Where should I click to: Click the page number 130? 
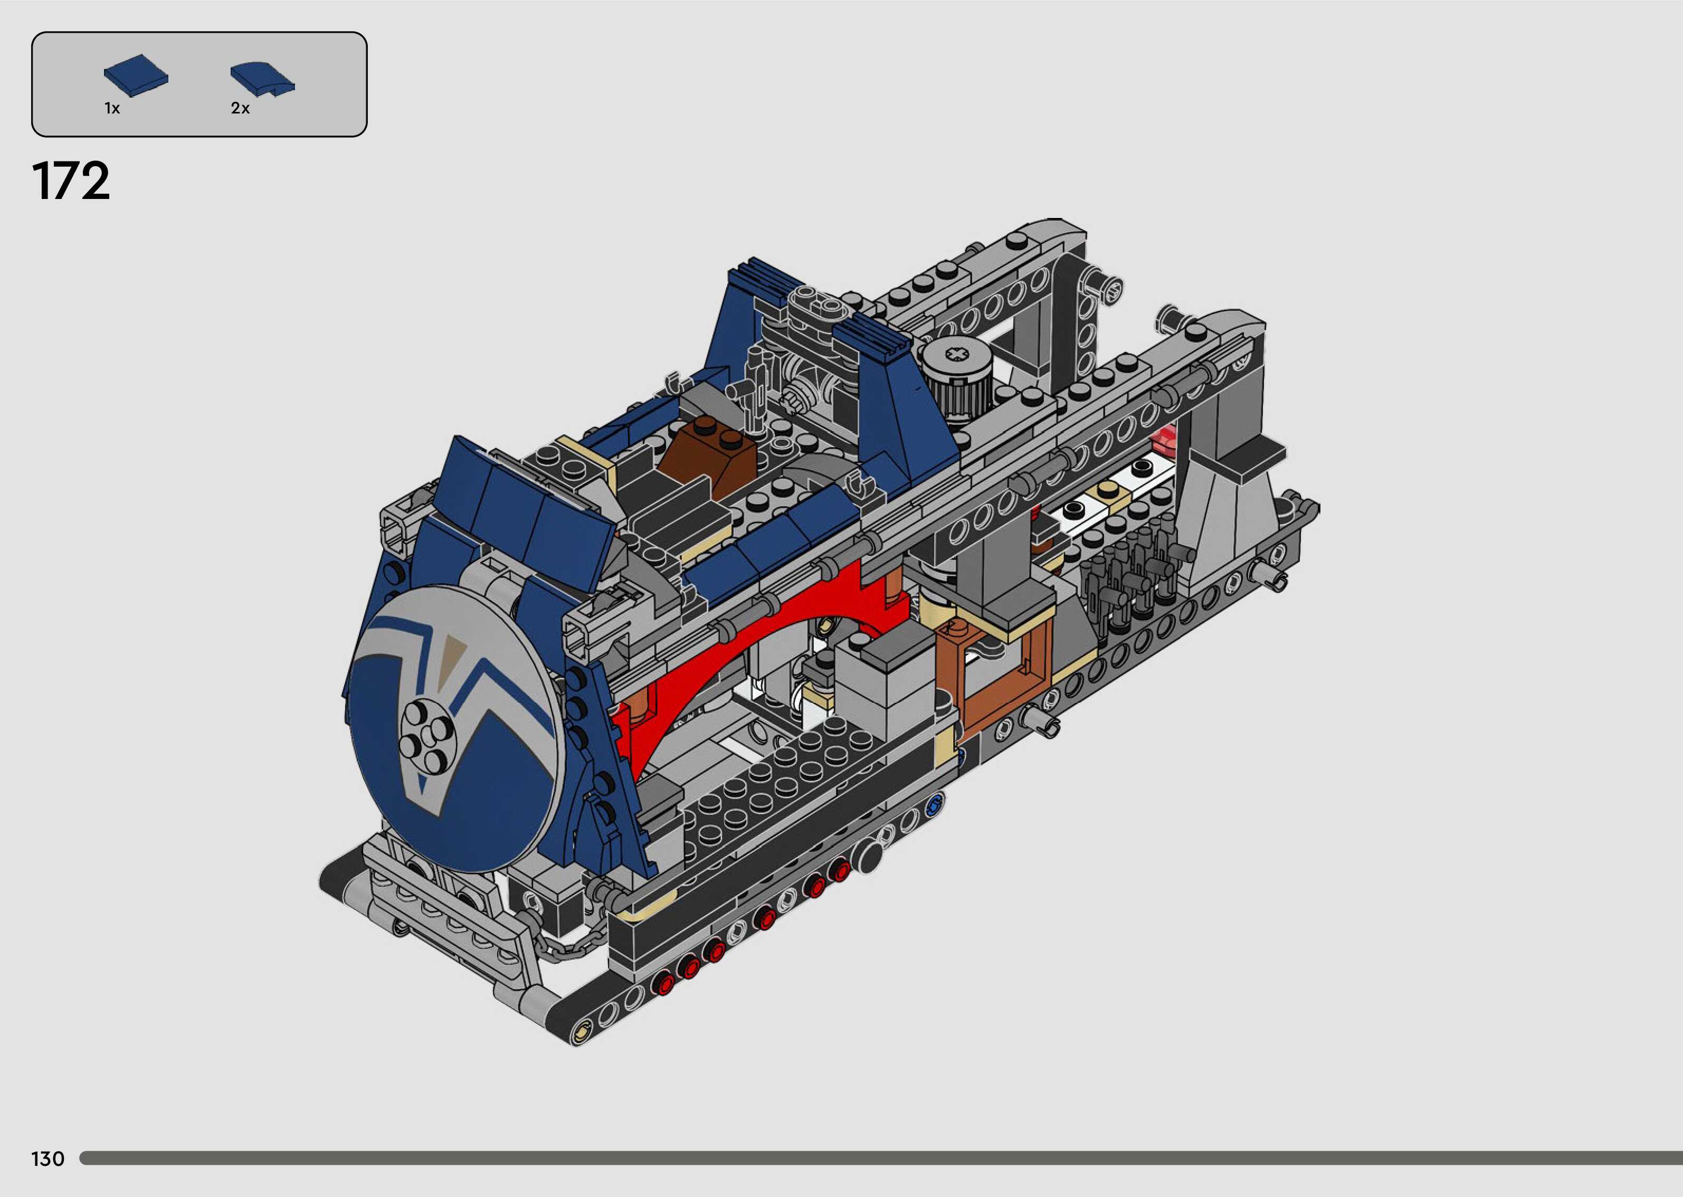pos(48,1158)
